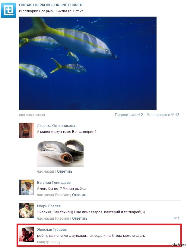Click Ответить under Игорь Езелев's comment

(x=80, y=218)
